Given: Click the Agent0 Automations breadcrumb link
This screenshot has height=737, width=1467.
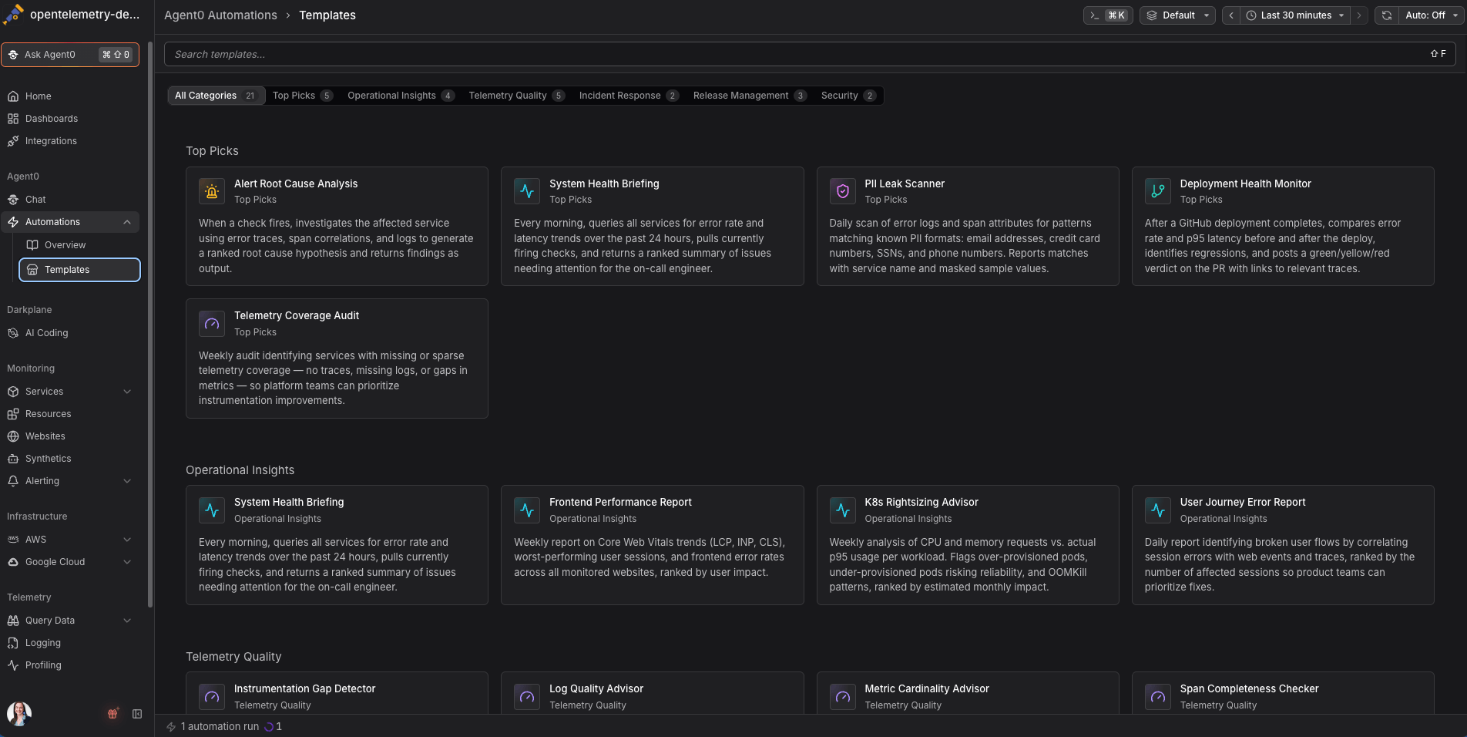Looking at the screenshot, I should click(220, 15).
